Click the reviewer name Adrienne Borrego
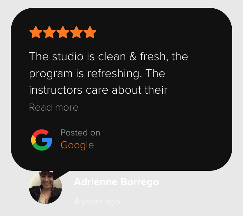Viewport: 243px width, 216px height. (116, 182)
